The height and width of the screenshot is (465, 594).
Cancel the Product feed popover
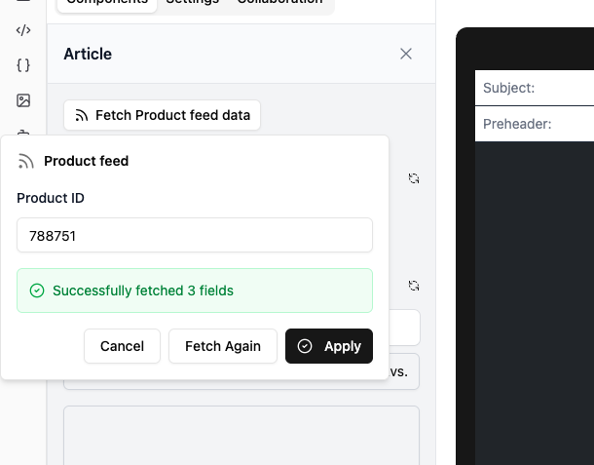[x=122, y=346]
